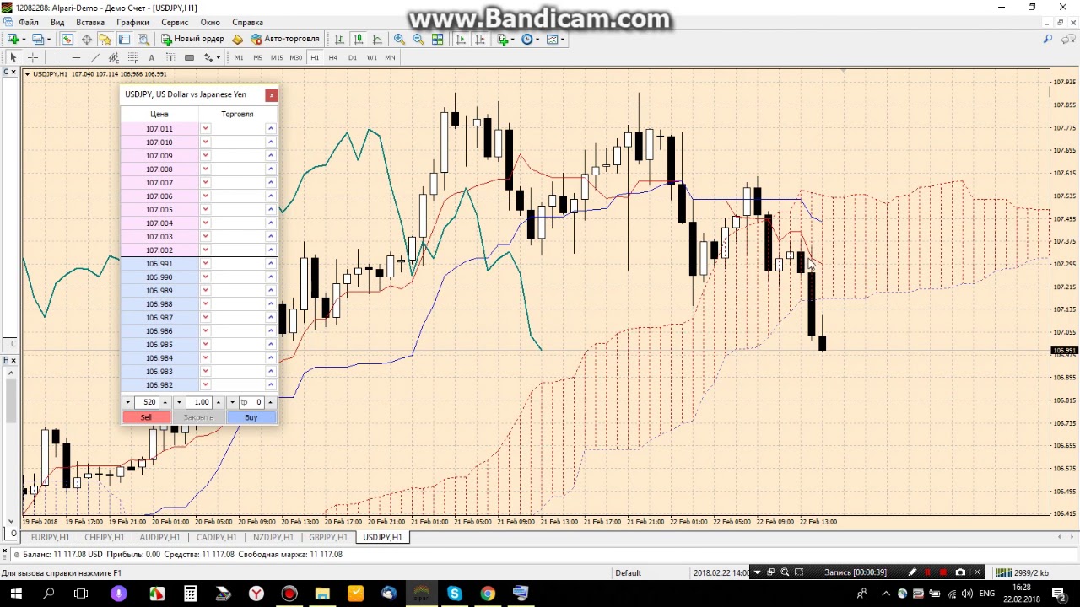Open the Файл menu

pos(28,22)
